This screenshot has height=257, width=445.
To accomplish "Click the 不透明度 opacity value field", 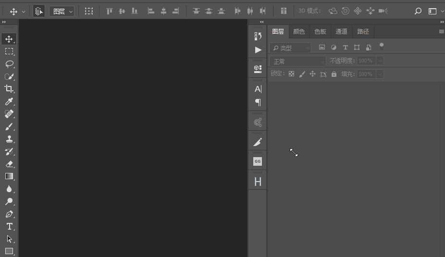I will tap(366, 61).
